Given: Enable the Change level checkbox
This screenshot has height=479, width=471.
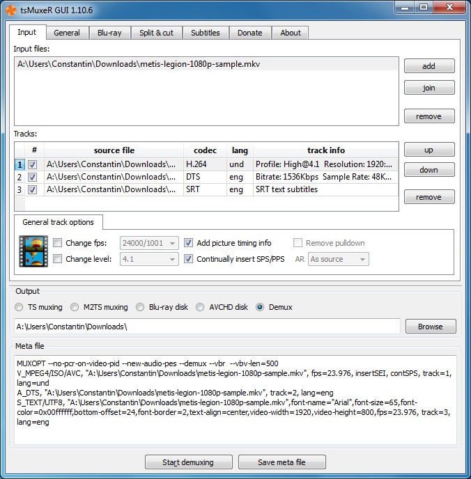Looking at the screenshot, I should click(57, 259).
